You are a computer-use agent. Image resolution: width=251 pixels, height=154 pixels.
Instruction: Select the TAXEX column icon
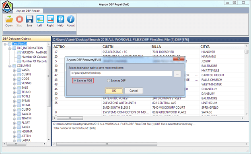pos(19,127)
